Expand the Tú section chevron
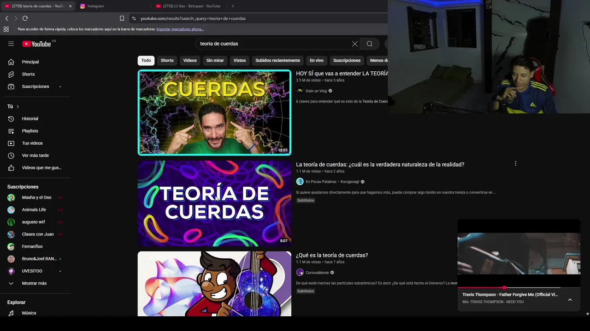This screenshot has width=590, height=331. tap(18, 107)
